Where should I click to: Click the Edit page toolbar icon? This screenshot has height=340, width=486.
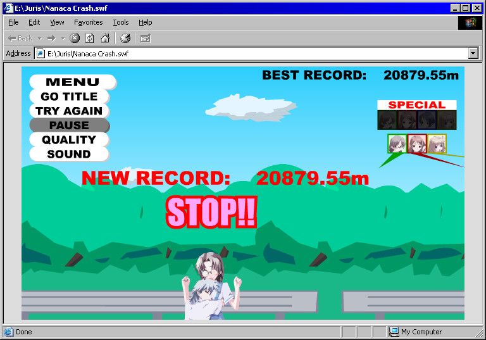tap(145, 38)
